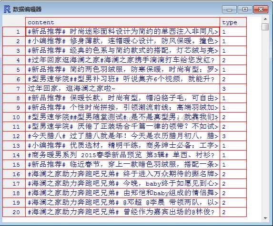Click content cell '曾经作为嘉宾出场的@林俊'

click(x=122, y=212)
